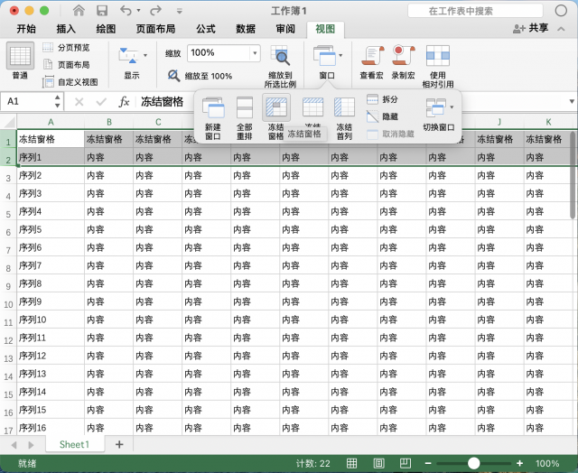
Task: Click the zoom slider handle
Action: click(473, 463)
